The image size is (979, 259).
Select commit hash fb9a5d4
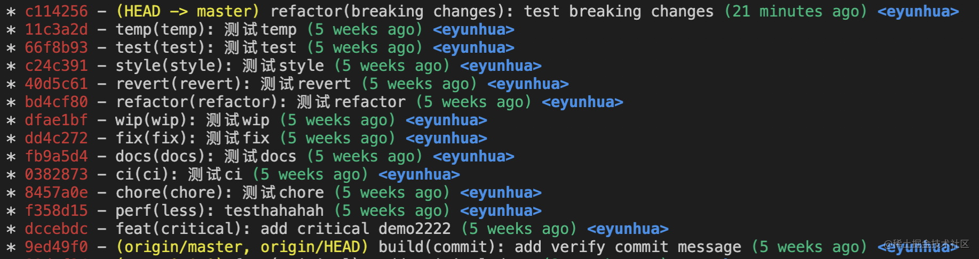point(56,156)
